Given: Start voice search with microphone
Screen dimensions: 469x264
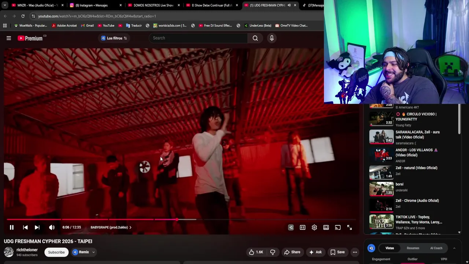Looking at the screenshot, I should pyautogui.click(x=272, y=38).
